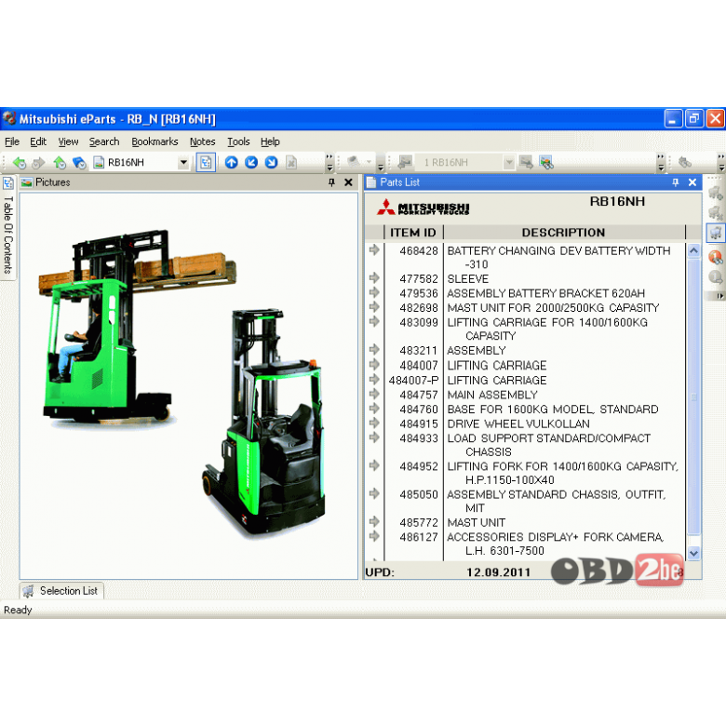This screenshot has width=726, height=726.
Task: Close the Parts List panel
Action: tap(692, 182)
